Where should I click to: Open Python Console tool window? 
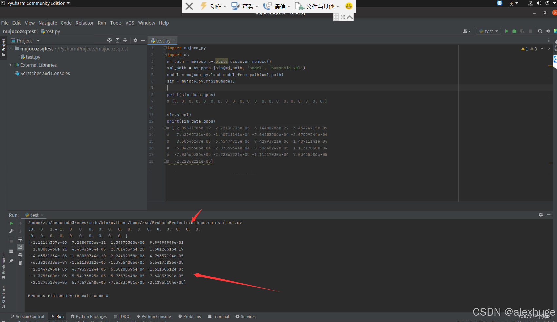(154, 316)
